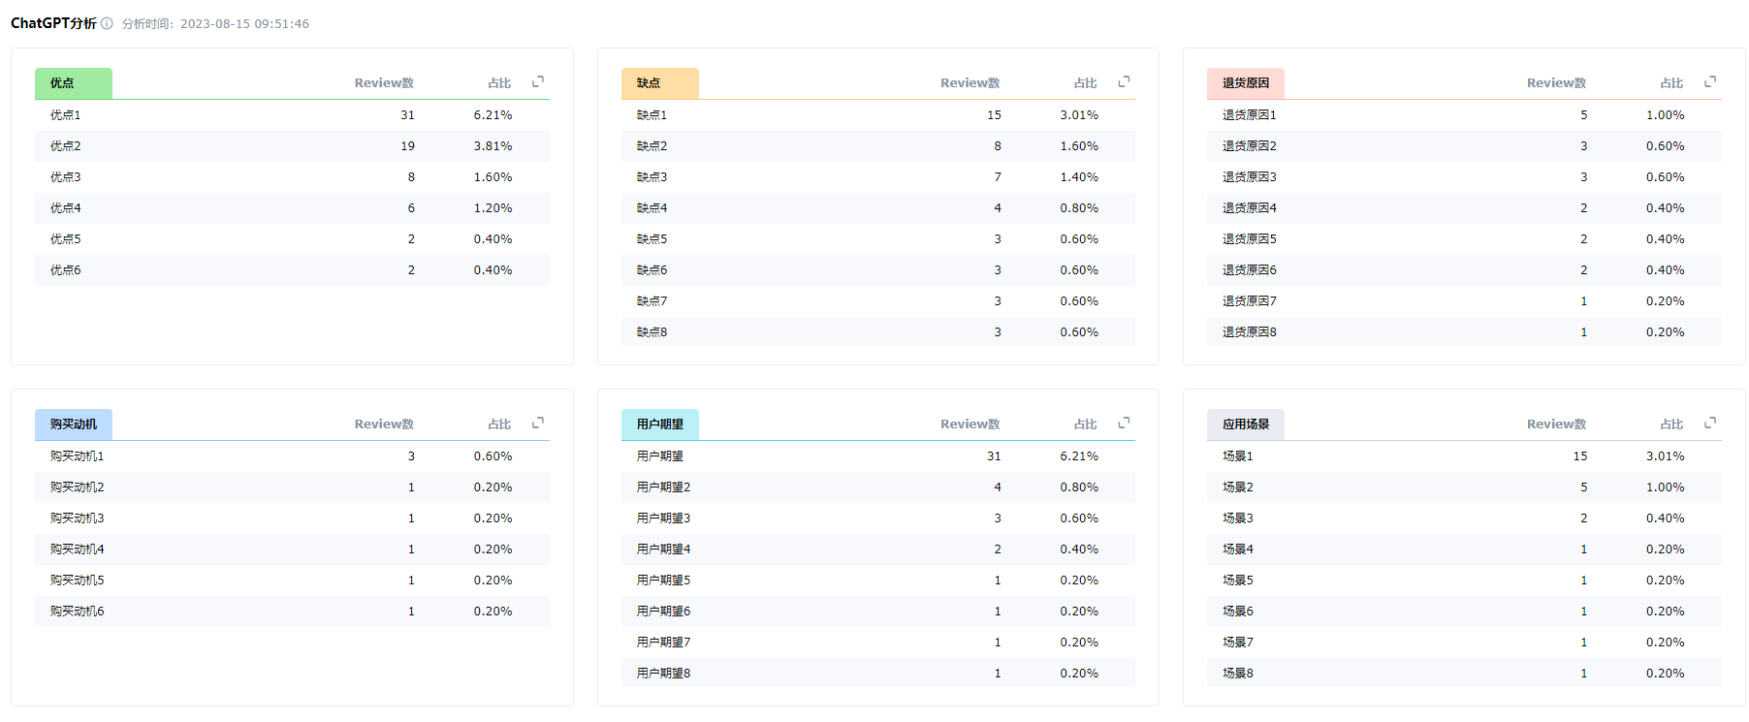
Task: Click the 优点1 row label
Action: click(66, 115)
